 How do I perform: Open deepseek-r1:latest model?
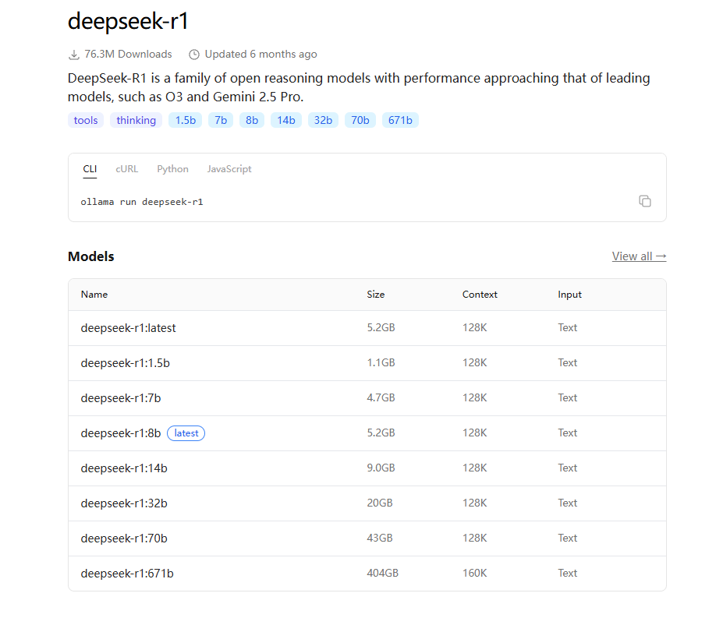click(x=129, y=328)
